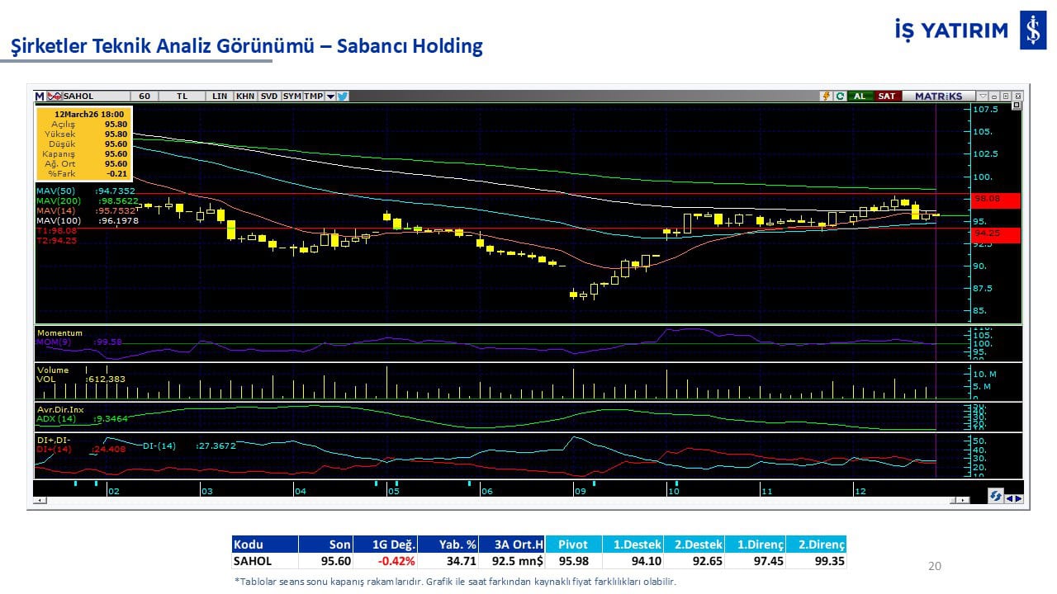
Task: Open the period selector showing 60
Action: 145,96
